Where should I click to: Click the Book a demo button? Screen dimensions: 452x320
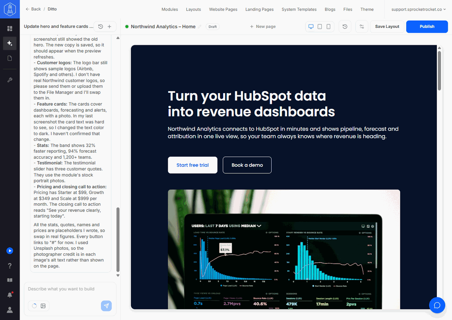pos(247,165)
